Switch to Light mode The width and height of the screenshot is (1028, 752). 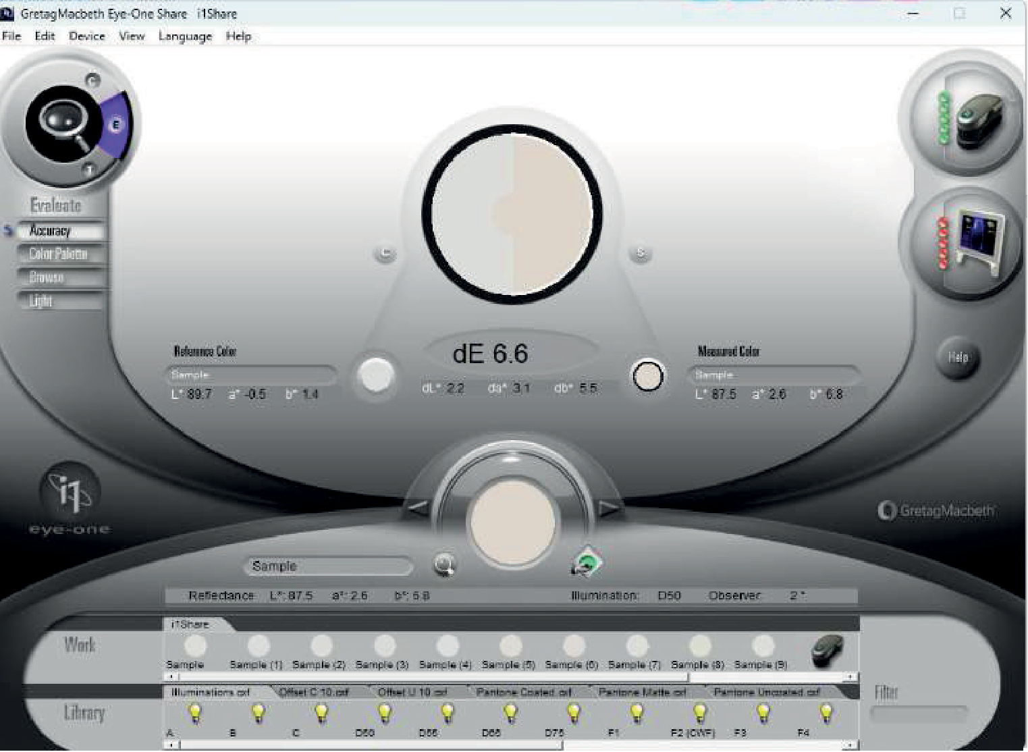61,301
